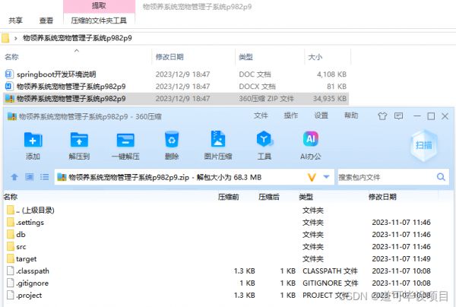Open the 操作 menu
This screenshot has height=307, width=456.
[x=291, y=116]
